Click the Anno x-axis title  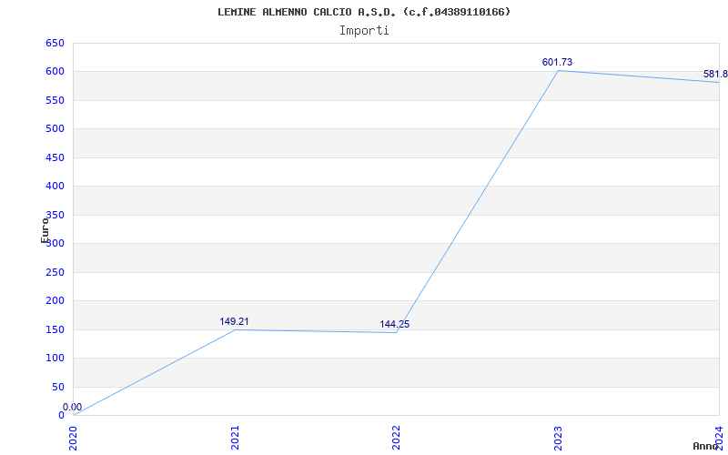tap(706, 446)
